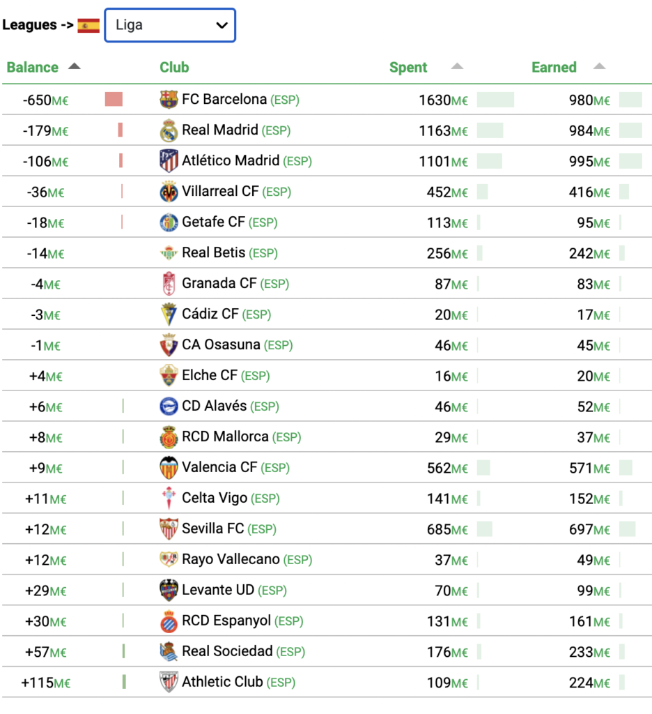Sort by Spent using its arrow
The height and width of the screenshot is (714, 652).
click(457, 66)
